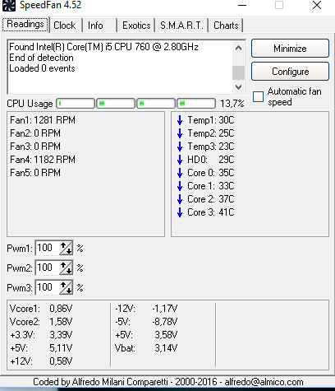Click the Temp1: 30C reading
Image resolution: width=335 pixels, height=391 pixels.
pos(211,120)
